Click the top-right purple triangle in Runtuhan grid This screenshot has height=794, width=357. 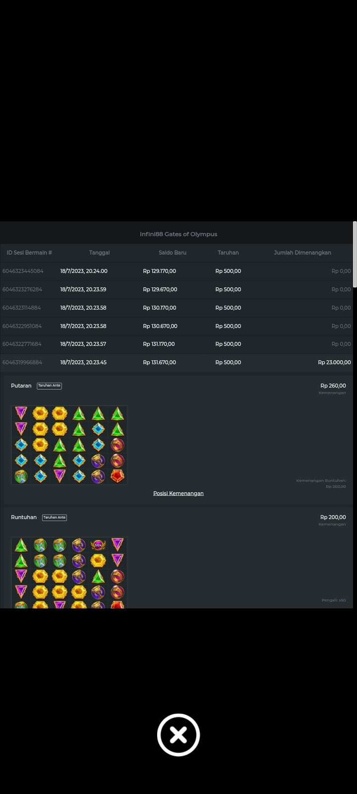click(x=118, y=545)
